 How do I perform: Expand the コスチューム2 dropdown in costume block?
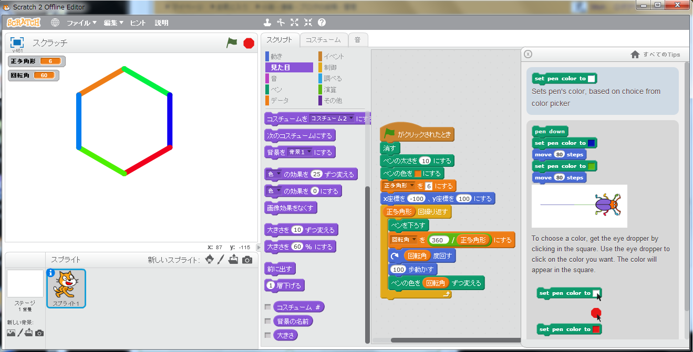coord(332,119)
